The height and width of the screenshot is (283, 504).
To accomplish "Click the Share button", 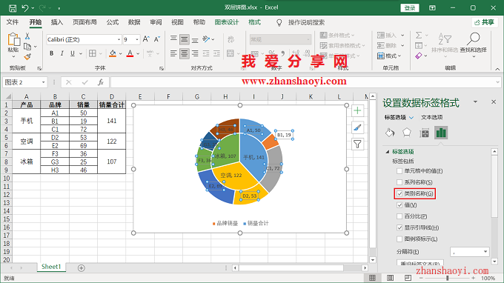I will (485, 22).
